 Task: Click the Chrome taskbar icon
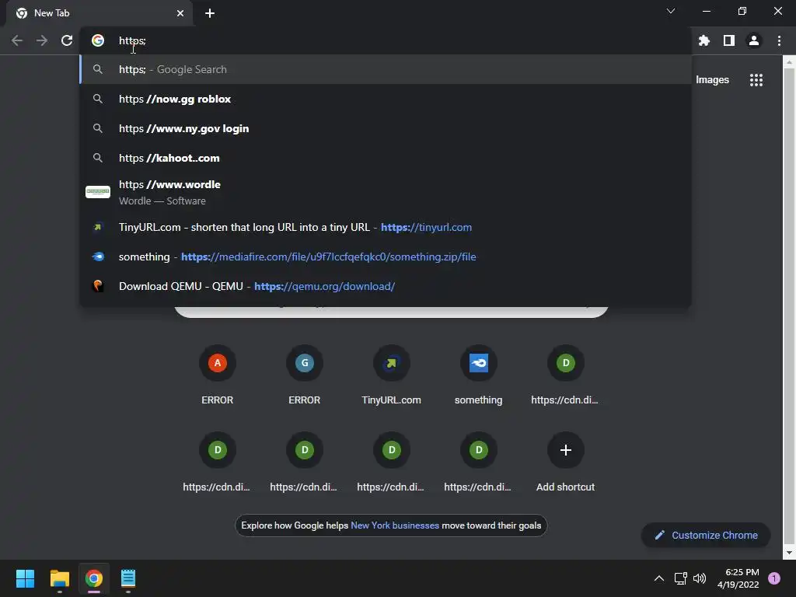[94, 578]
